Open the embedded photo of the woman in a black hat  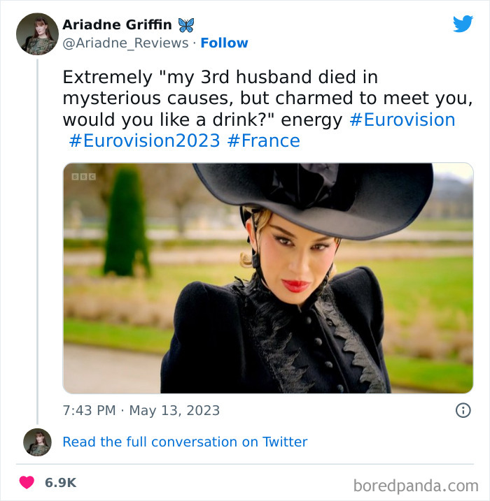coord(267,278)
